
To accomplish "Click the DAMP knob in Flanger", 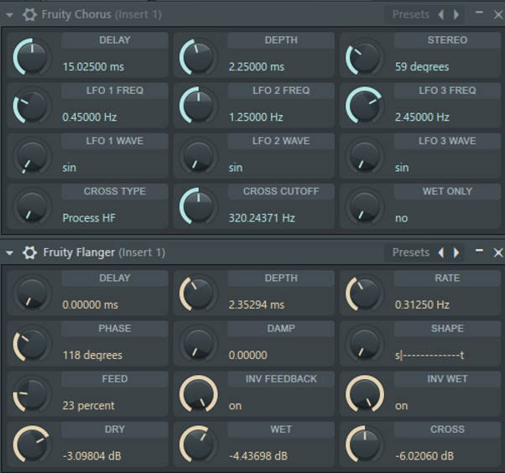I will [x=198, y=345].
